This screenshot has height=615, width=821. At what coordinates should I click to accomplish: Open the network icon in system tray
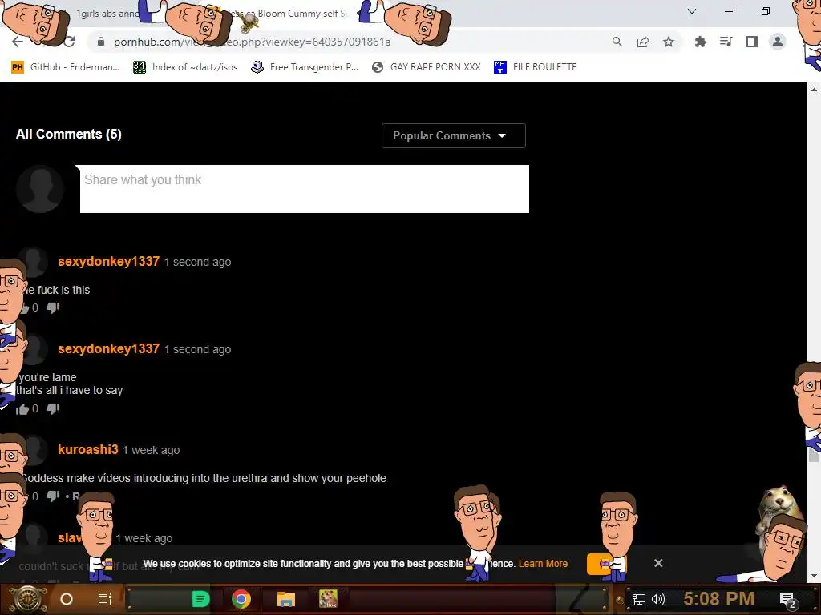pos(638,599)
